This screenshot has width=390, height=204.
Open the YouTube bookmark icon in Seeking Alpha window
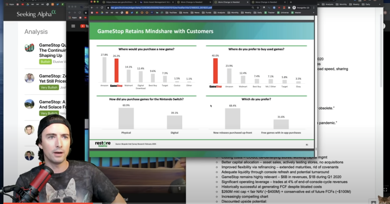click(23, 4)
